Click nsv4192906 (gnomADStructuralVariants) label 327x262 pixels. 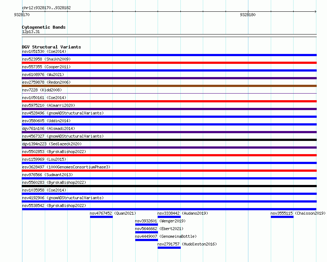pos(63,198)
